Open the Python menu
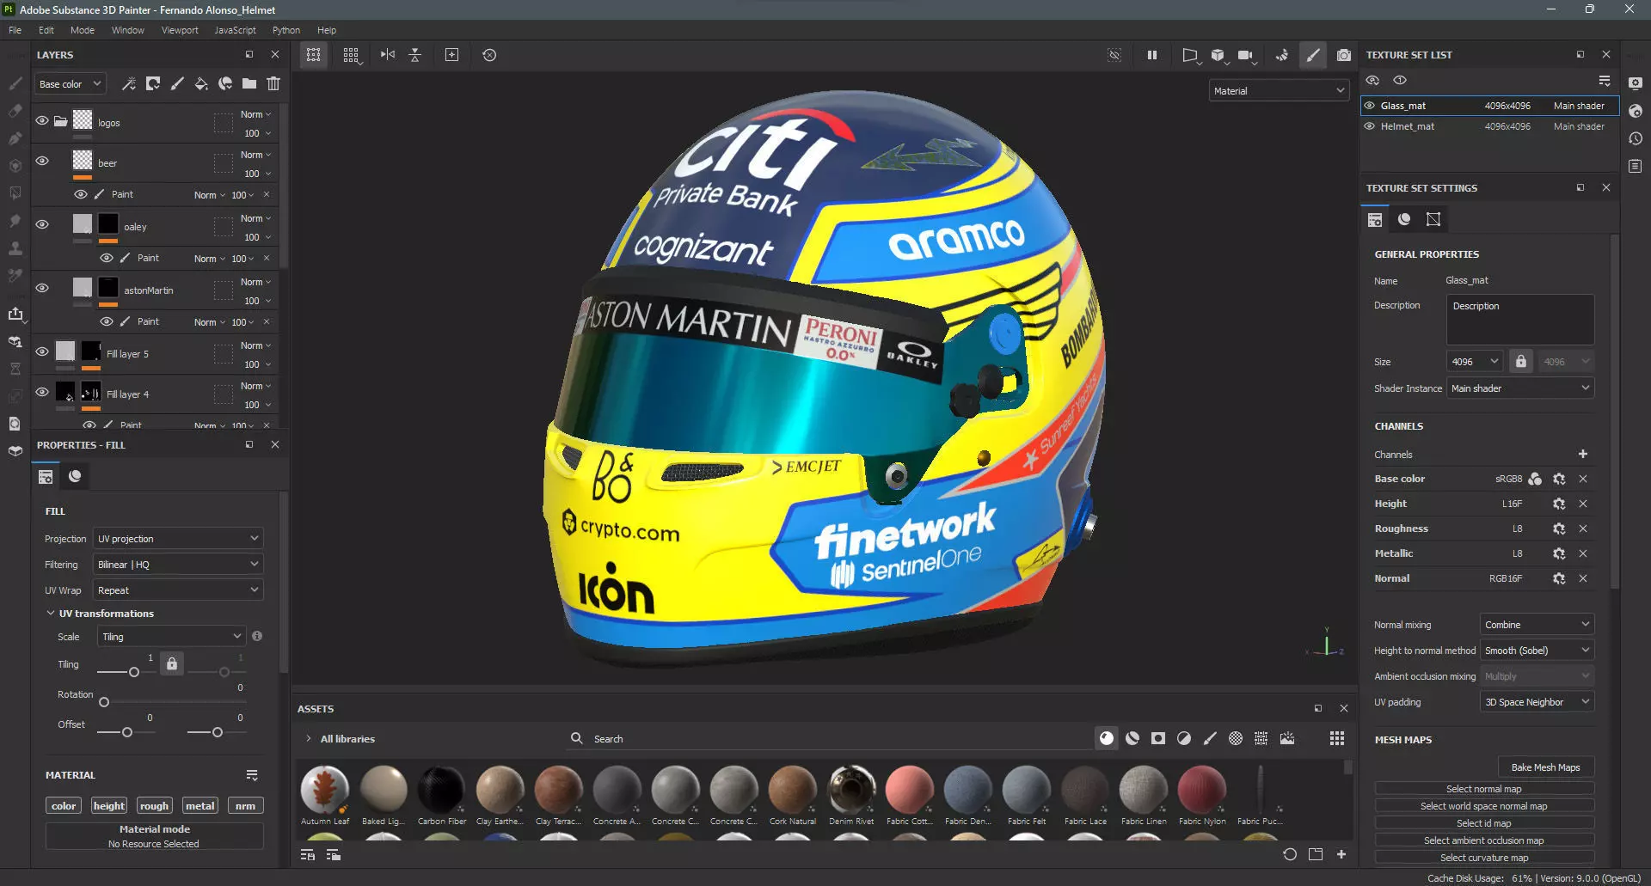This screenshot has height=886, width=1651. [286, 30]
